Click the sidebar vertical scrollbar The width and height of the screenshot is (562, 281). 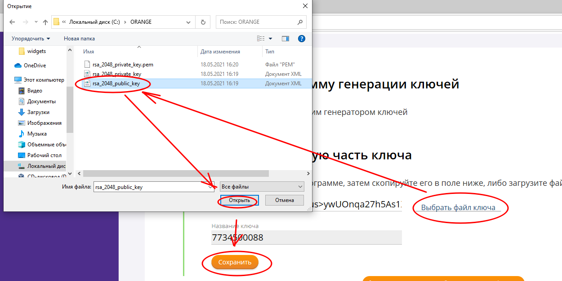[70, 110]
